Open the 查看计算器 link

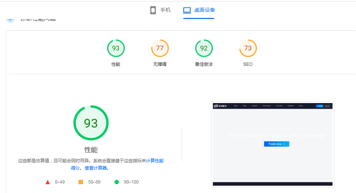tap(97, 168)
